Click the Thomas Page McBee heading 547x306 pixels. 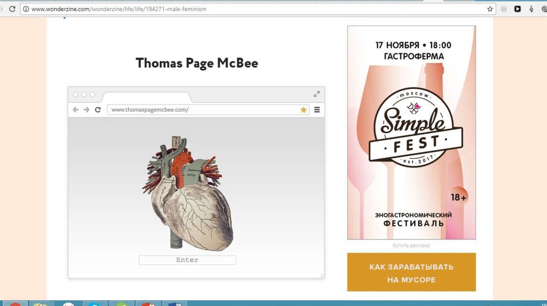[x=197, y=63]
